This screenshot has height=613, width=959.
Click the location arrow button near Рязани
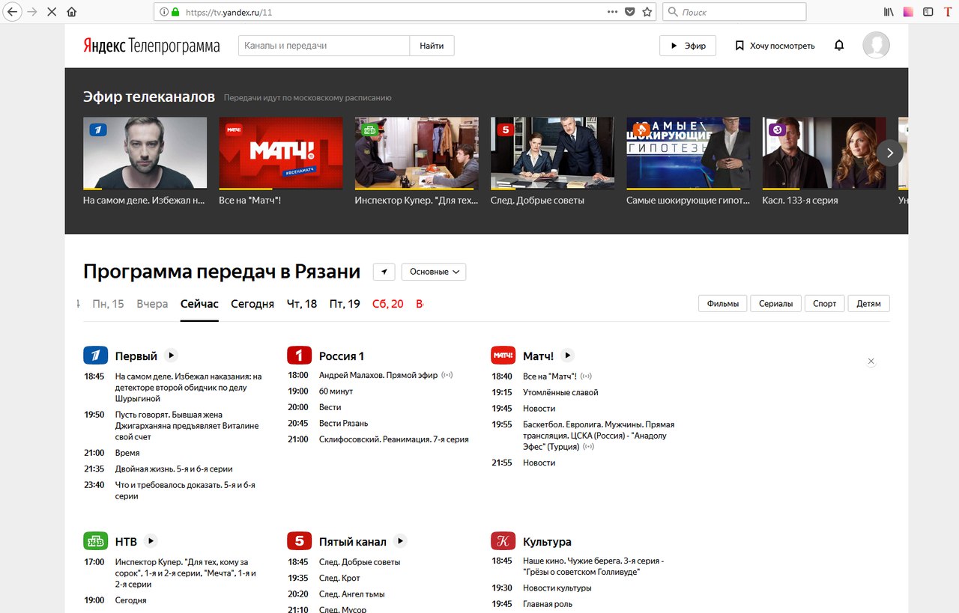(x=384, y=272)
